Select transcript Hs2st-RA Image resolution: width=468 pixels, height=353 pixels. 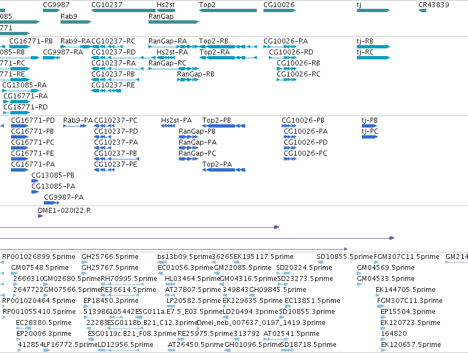(x=173, y=52)
